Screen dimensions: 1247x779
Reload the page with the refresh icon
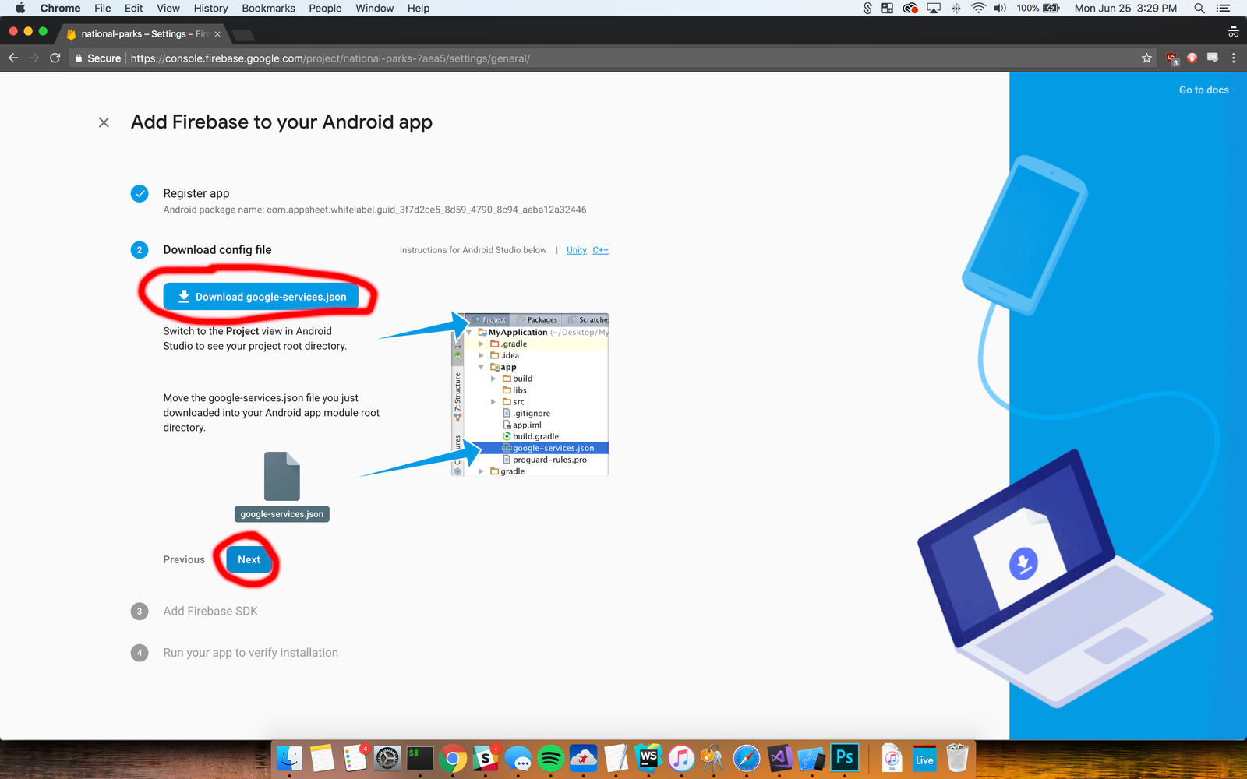(55, 58)
